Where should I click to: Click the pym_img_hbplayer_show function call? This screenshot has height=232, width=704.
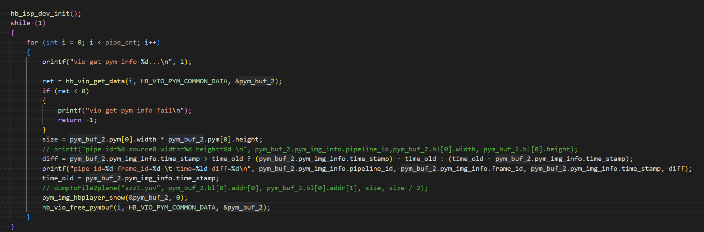pyautogui.click(x=83, y=198)
